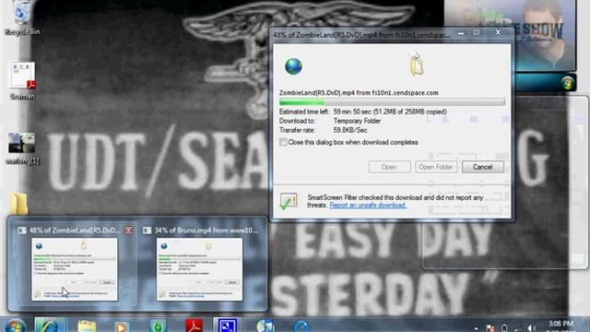590x332 pixels.
Task: Select the Bruno.mp4 download preview thumbnail
Action: (199, 269)
